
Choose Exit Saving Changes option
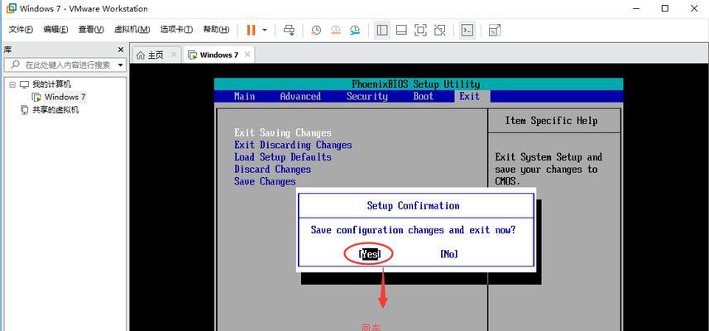pos(283,133)
